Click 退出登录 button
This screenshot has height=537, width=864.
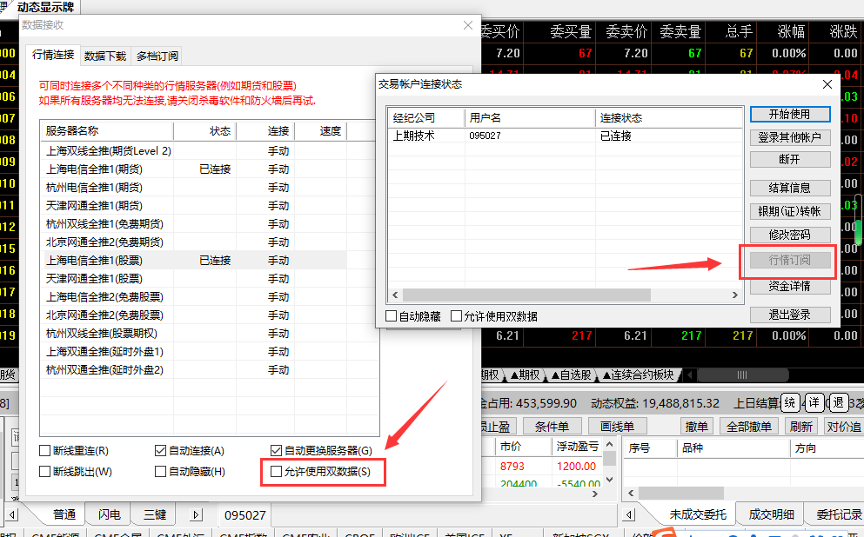pos(790,315)
